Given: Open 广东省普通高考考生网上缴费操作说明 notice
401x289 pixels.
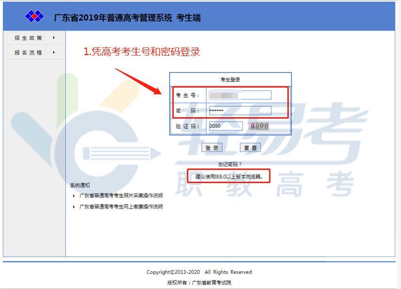Looking at the screenshot, I should (x=121, y=207).
